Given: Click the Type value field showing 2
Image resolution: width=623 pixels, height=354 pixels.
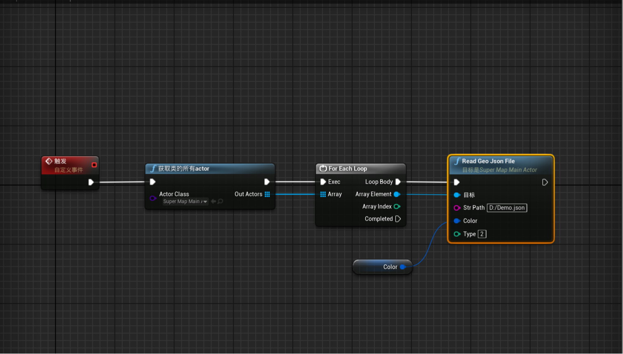Looking at the screenshot, I should 482,234.
